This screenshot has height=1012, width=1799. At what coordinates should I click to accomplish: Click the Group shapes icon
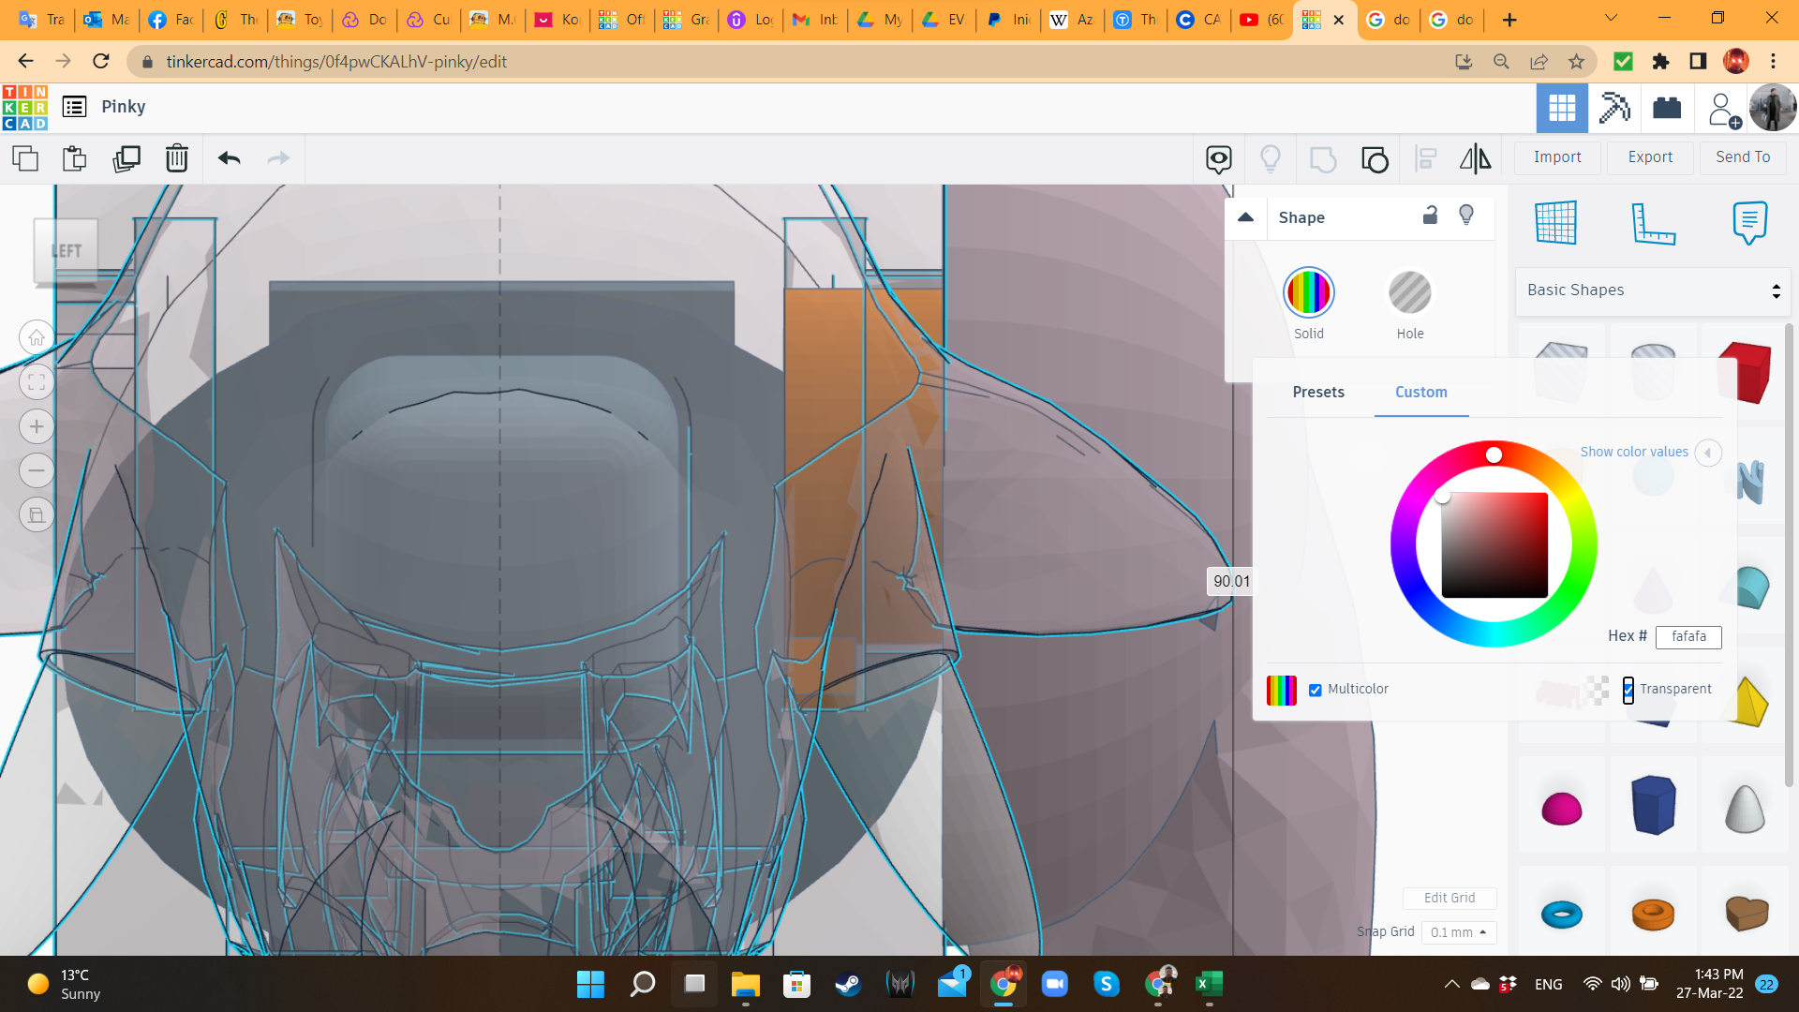(1322, 159)
